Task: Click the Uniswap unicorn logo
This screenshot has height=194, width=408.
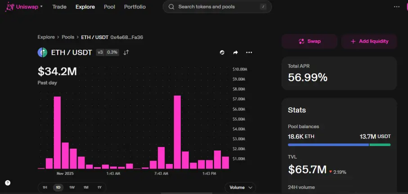Action: coord(10,7)
